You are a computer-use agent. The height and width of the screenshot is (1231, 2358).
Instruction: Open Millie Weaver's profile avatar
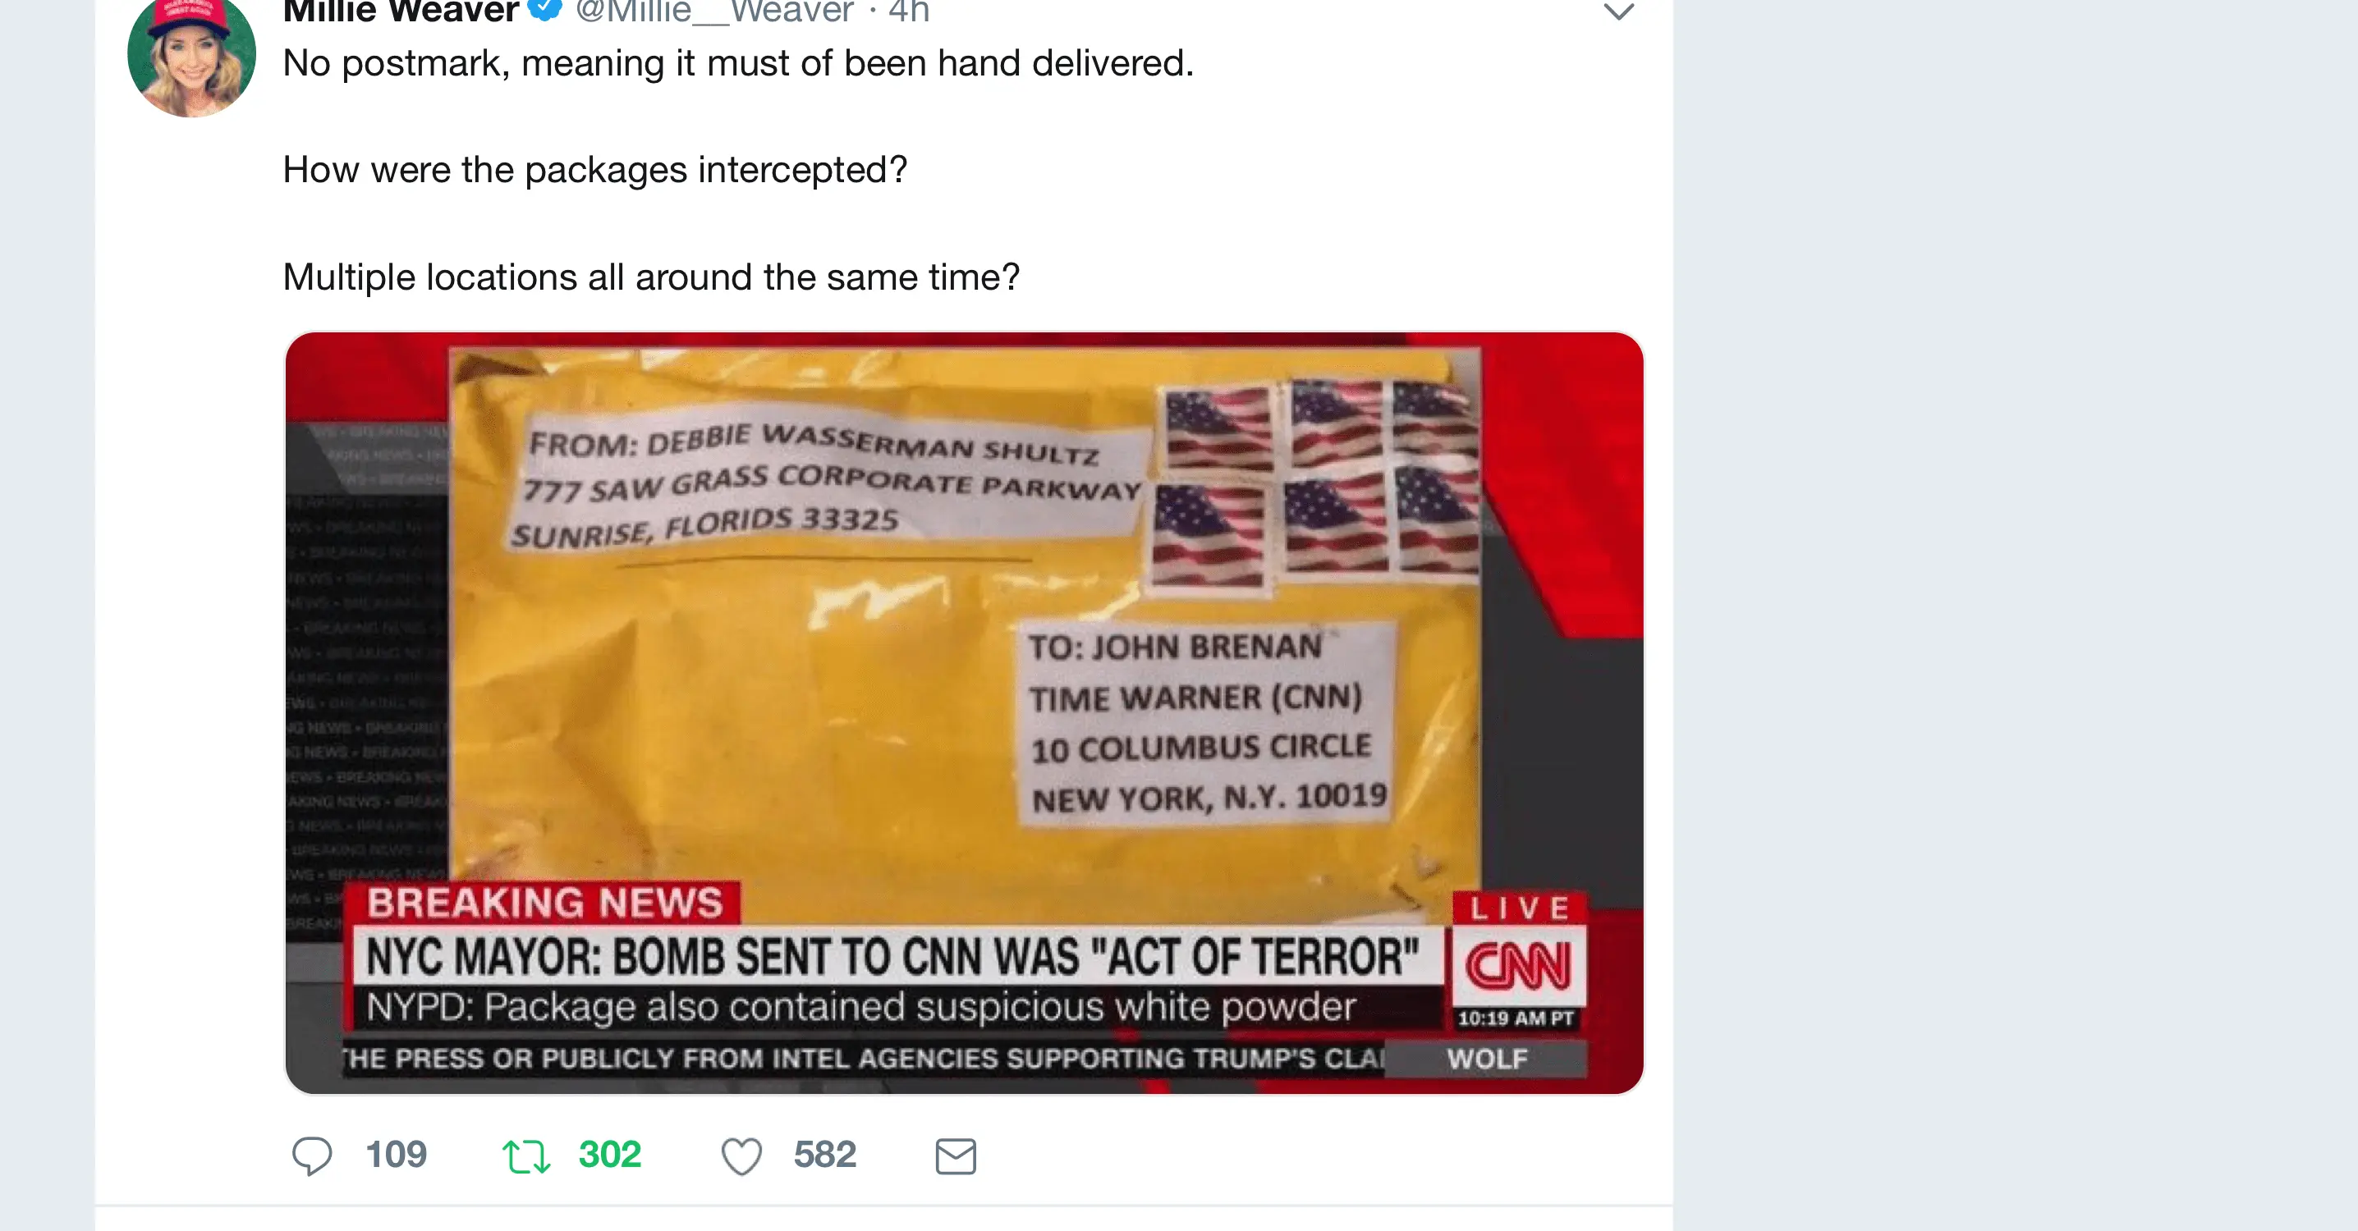click(x=191, y=55)
